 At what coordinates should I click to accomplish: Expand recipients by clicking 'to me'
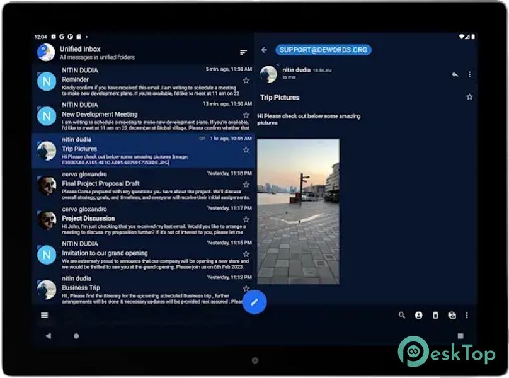point(289,77)
